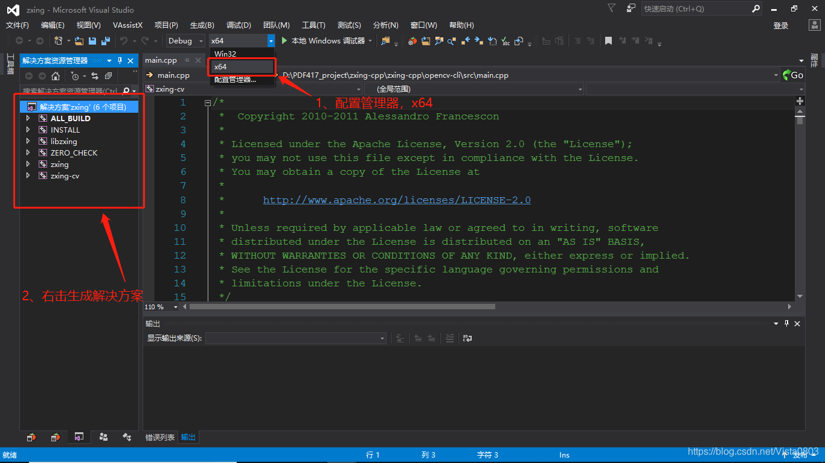The height and width of the screenshot is (463, 825).
Task: Click the bookmark toggle icon in toolbar
Action: 608,41
